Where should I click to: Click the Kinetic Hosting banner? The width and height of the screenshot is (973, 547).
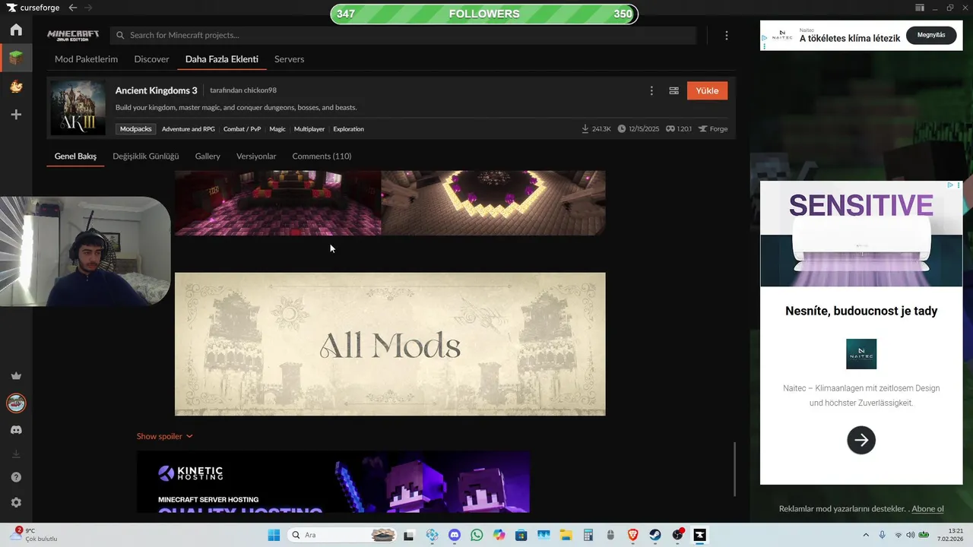(333, 482)
